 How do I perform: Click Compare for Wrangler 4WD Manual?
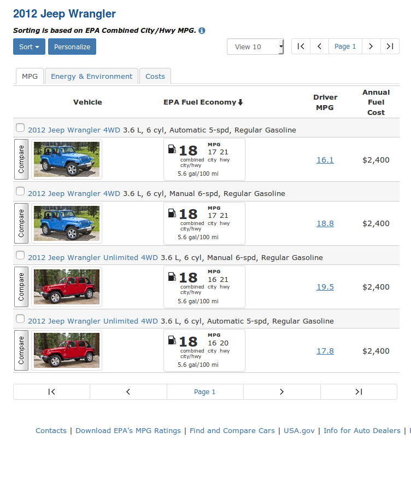pyautogui.click(x=21, y=223)
